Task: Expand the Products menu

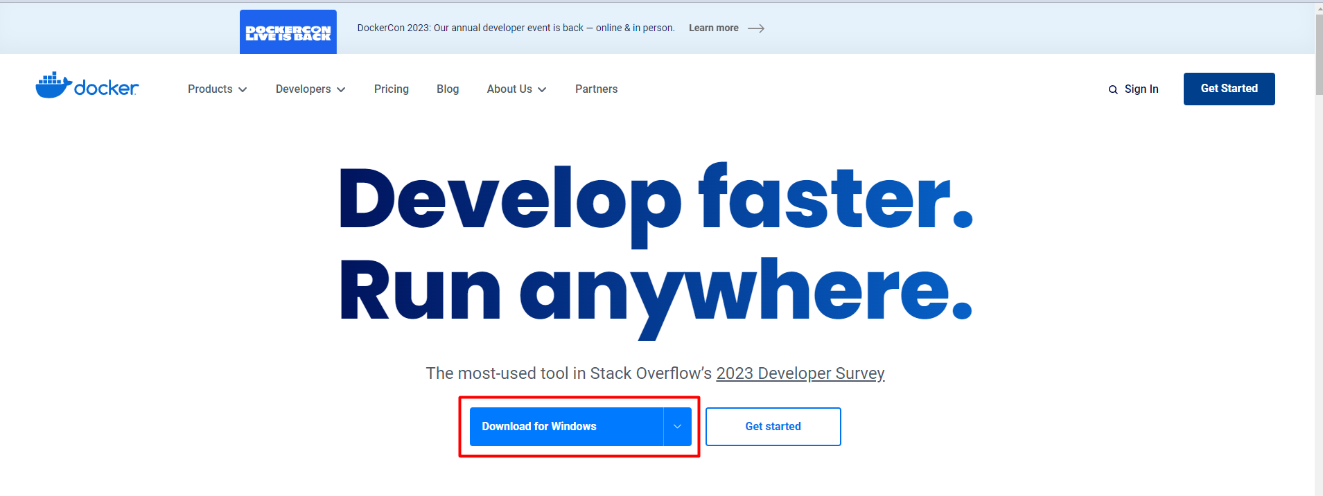Action: (x=217, y=89)
